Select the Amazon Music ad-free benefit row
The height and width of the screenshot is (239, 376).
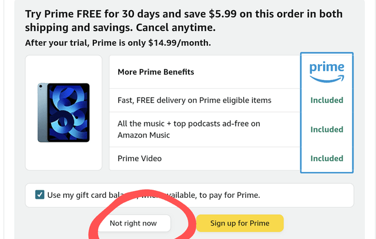click(x=189, y=129)
